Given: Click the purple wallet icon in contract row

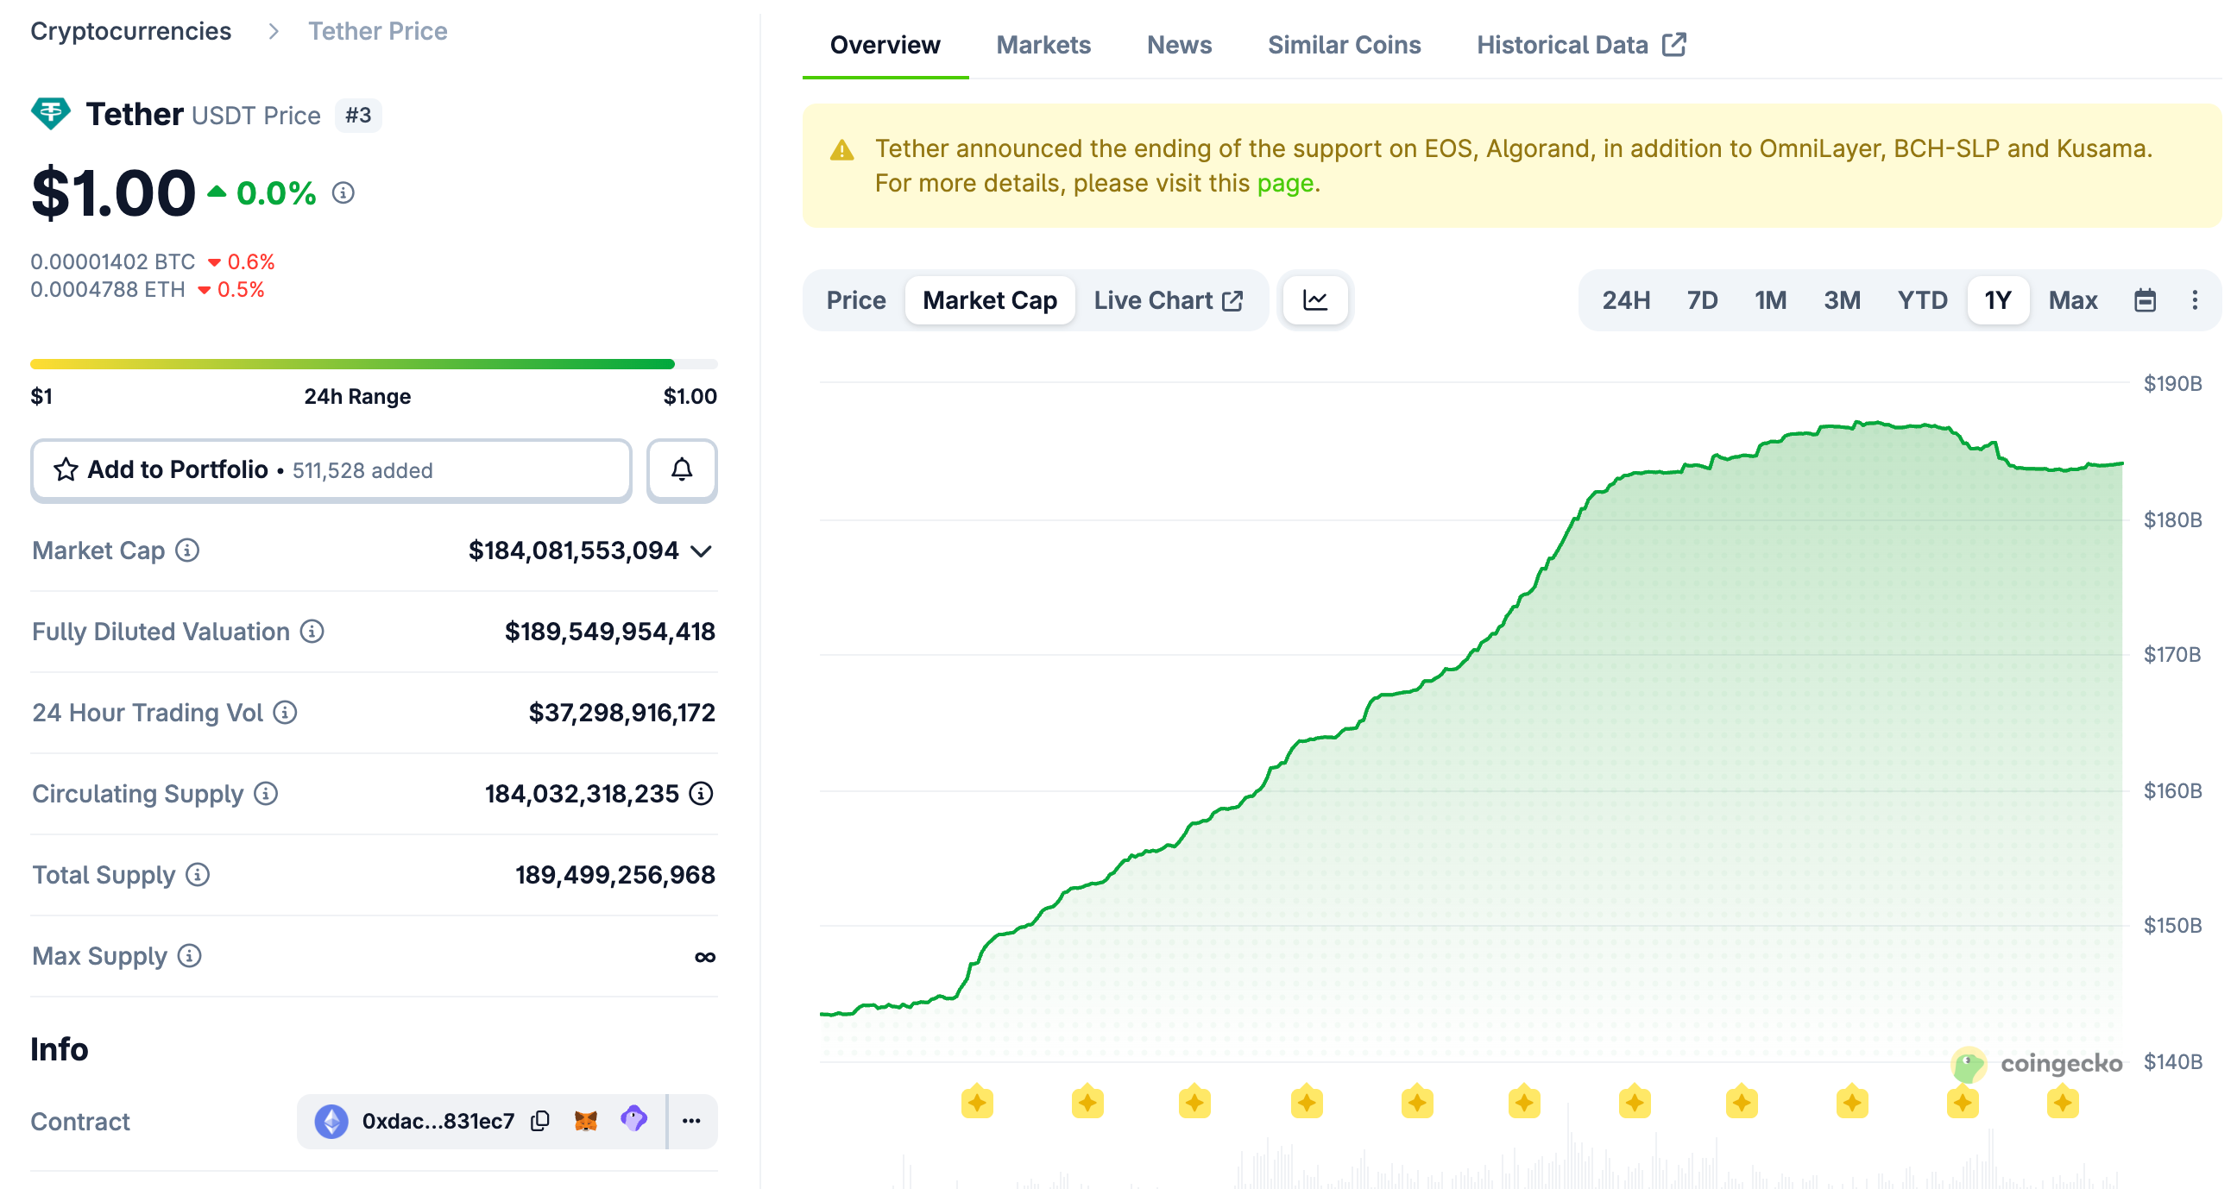Looking at the screenshot, I should coord(634,1118).
